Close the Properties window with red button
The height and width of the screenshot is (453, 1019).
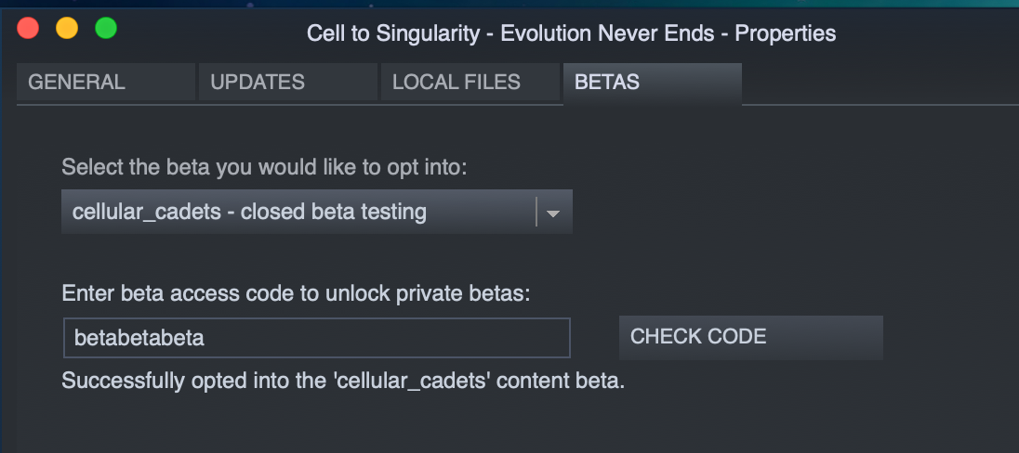(28, 29)
